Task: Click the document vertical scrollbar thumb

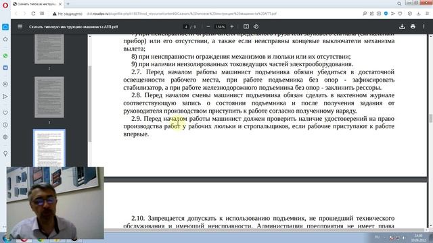Action: [x=430, y=118]
